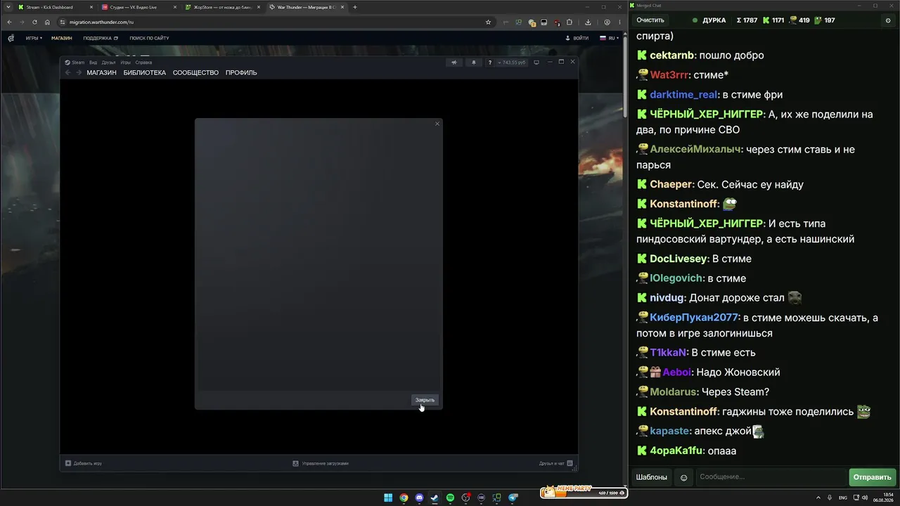Click ПОИСК ПО САЙТУ link
Image resolution: width=900 pixels, height=506 pixels.
[x=149, y=38]
